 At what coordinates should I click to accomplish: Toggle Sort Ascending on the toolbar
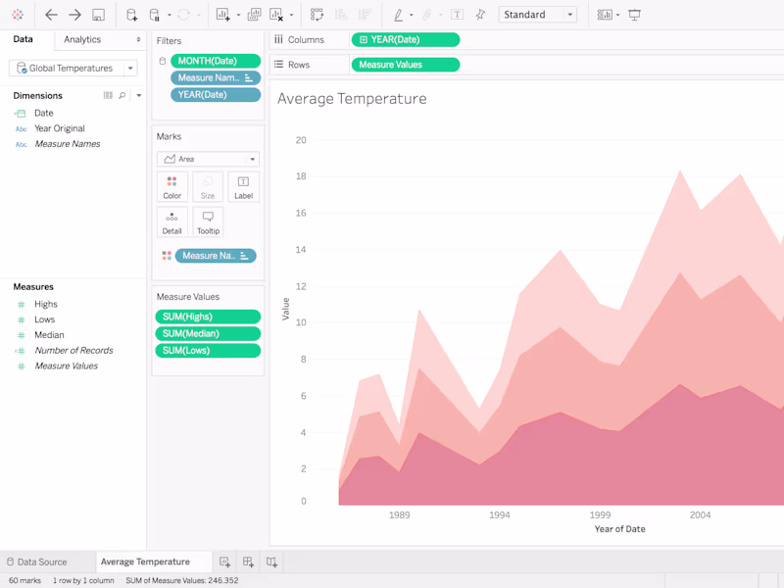pyautogui.click(x=342, y=14)
